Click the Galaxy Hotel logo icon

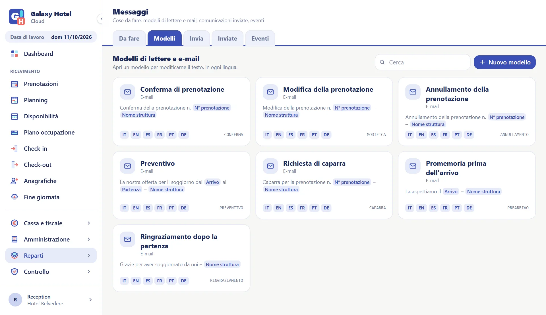(x=17, y=17)
